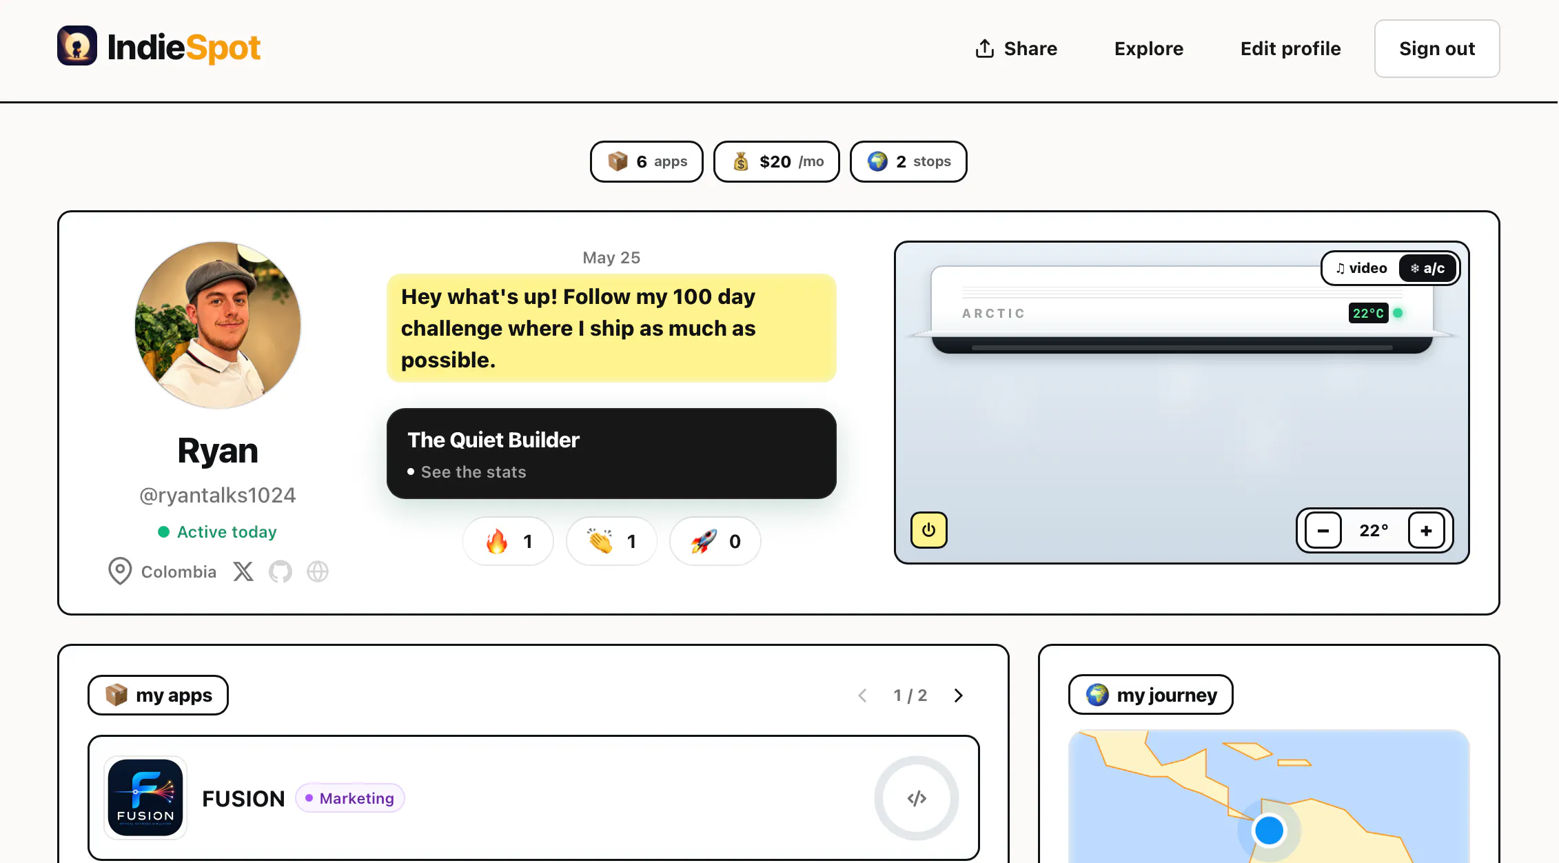The width and height of the screenshot is (1559, 863).
Task: Go to previous page of my apps
Action: click(863, 696)
